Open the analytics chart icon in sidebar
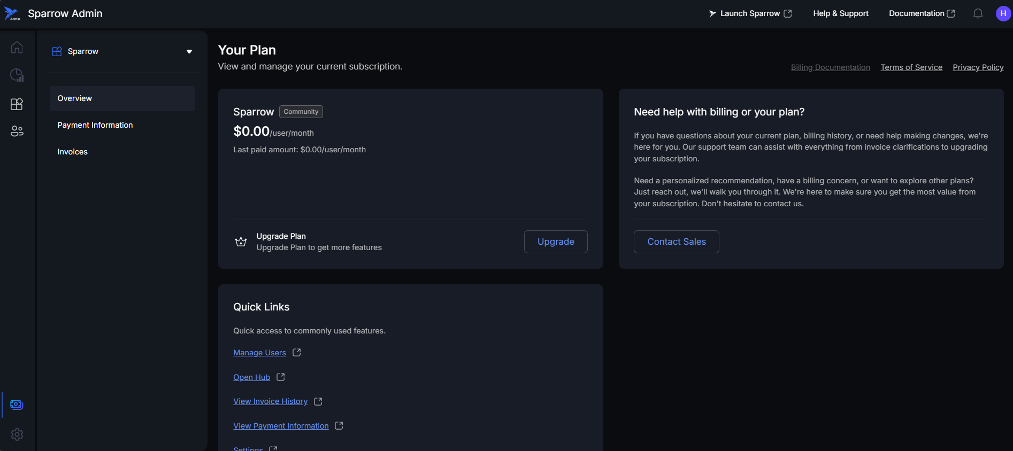Viewport: 1013px width, 451px height. 17,75
